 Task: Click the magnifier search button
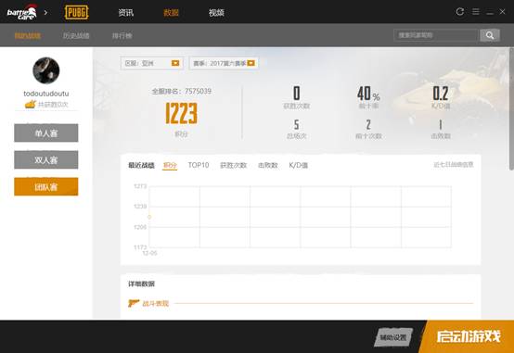tap(490, 35)
